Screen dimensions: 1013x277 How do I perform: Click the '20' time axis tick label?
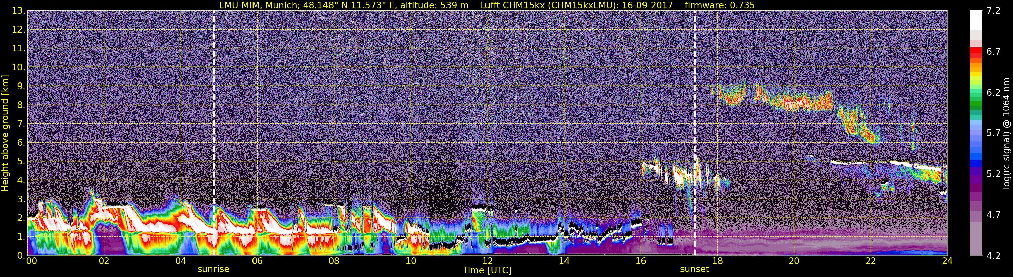[794, 261]
